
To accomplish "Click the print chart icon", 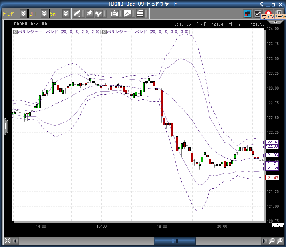I will (115, 14).
